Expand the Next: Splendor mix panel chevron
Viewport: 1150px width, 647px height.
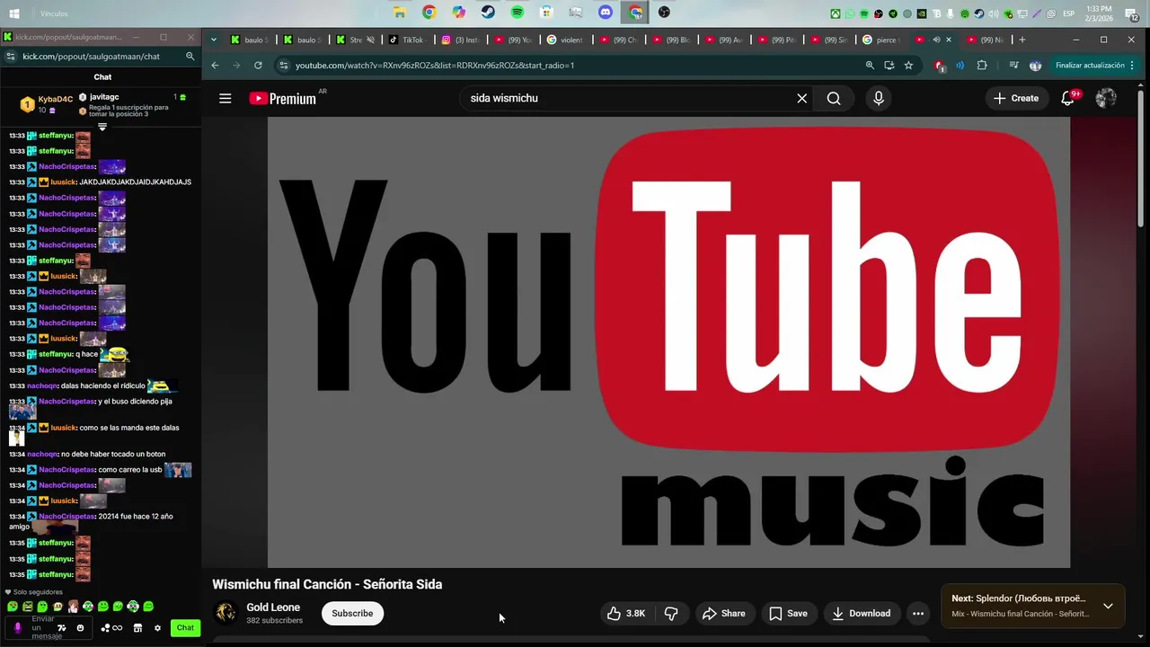pos(1108,607)
